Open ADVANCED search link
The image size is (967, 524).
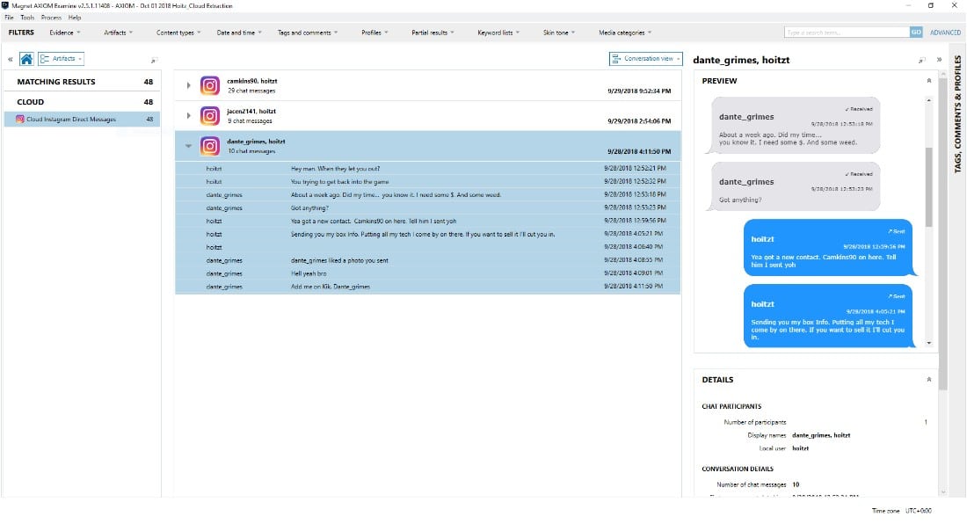pos(945,33)
